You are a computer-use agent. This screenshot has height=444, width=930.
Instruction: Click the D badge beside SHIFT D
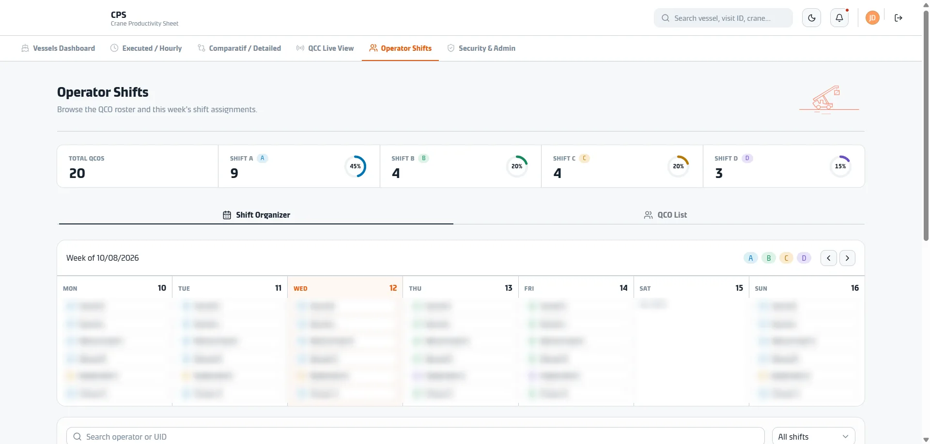[747, 158]
